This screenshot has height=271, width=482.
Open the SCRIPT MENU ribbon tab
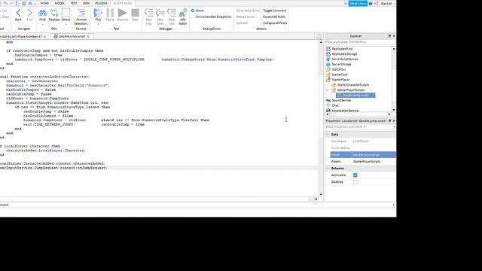pos(123,3)
